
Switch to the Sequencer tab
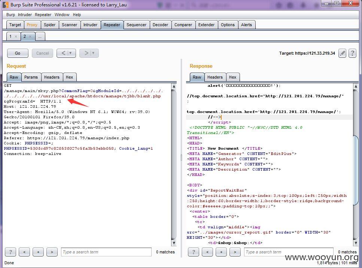click(136, 25)
